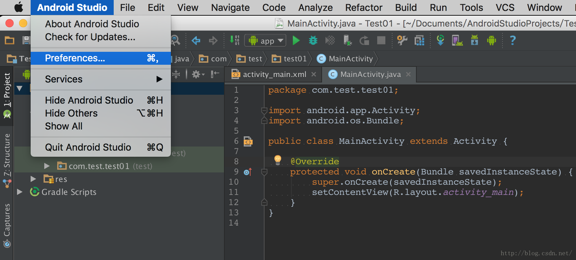The height and width of the screenshot is (260, 576).
Task: Click MainActivity breadcrumb item
Action: pyautogui.click(x=345, y=59)
